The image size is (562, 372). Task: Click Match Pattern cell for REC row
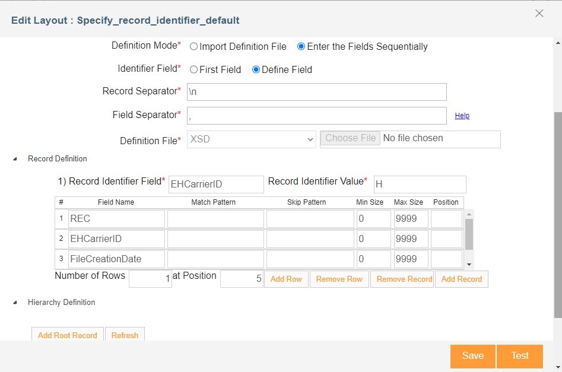coord(215,218)
